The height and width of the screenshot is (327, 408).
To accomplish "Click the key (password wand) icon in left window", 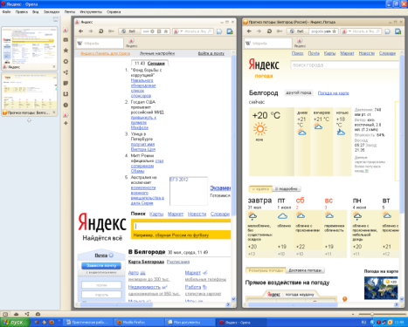I will point(111,31).
